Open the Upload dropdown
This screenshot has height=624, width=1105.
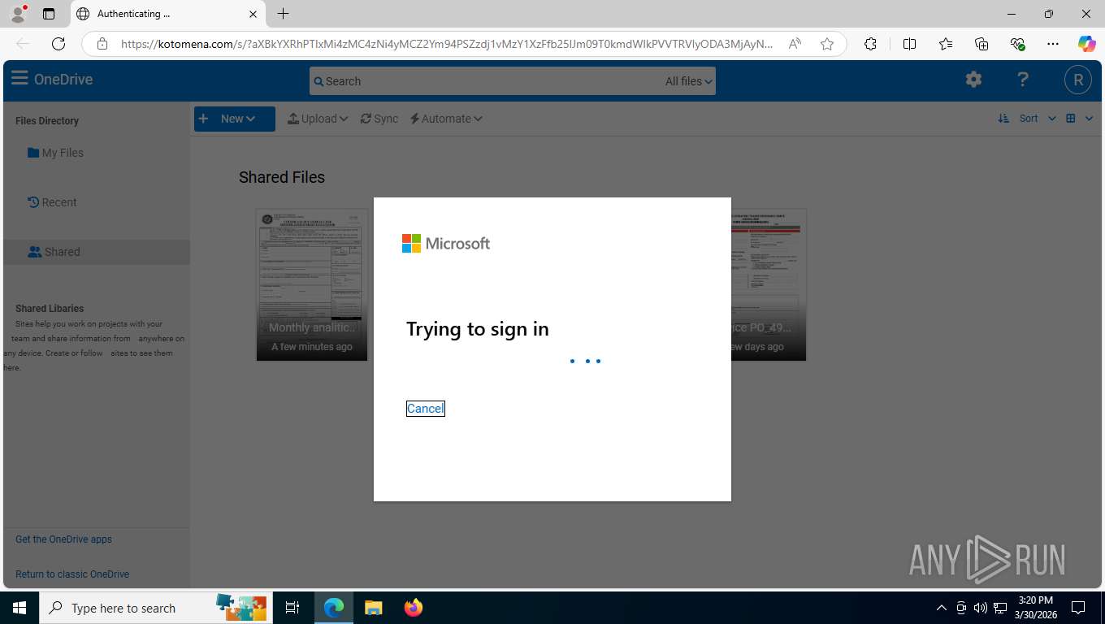[x=318, y=119]
